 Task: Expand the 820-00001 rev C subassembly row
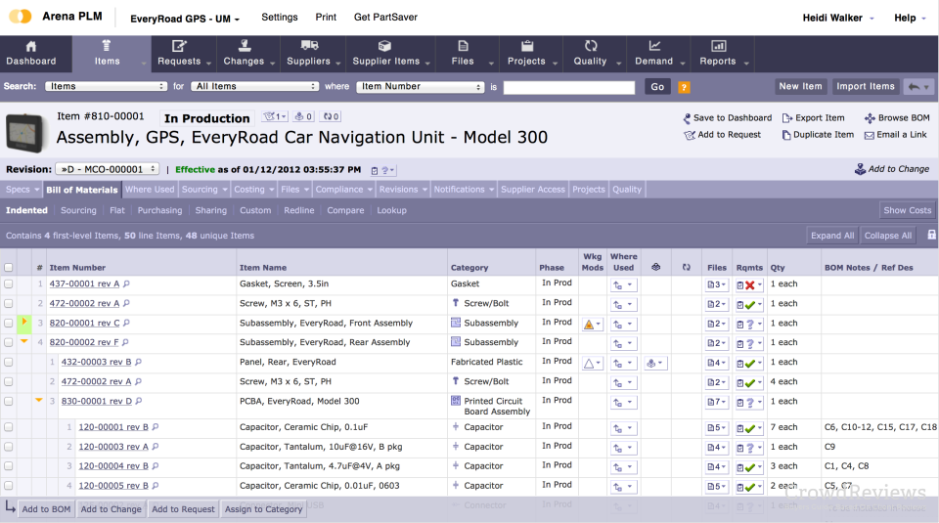click(x=23, y=322)
